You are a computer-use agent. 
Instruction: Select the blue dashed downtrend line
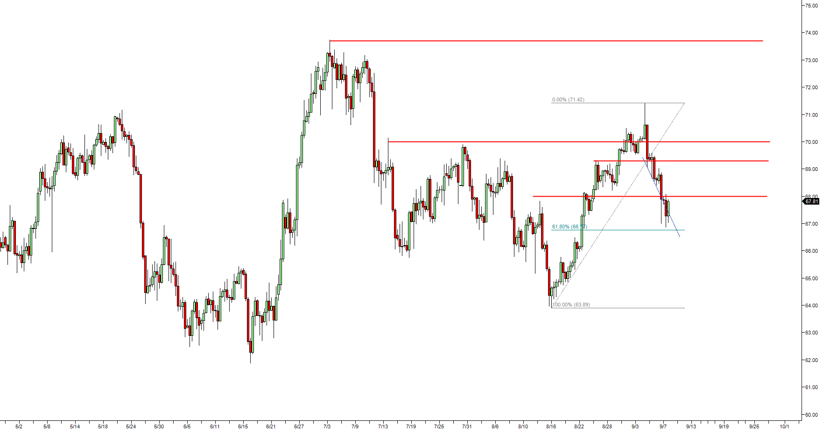661,198
